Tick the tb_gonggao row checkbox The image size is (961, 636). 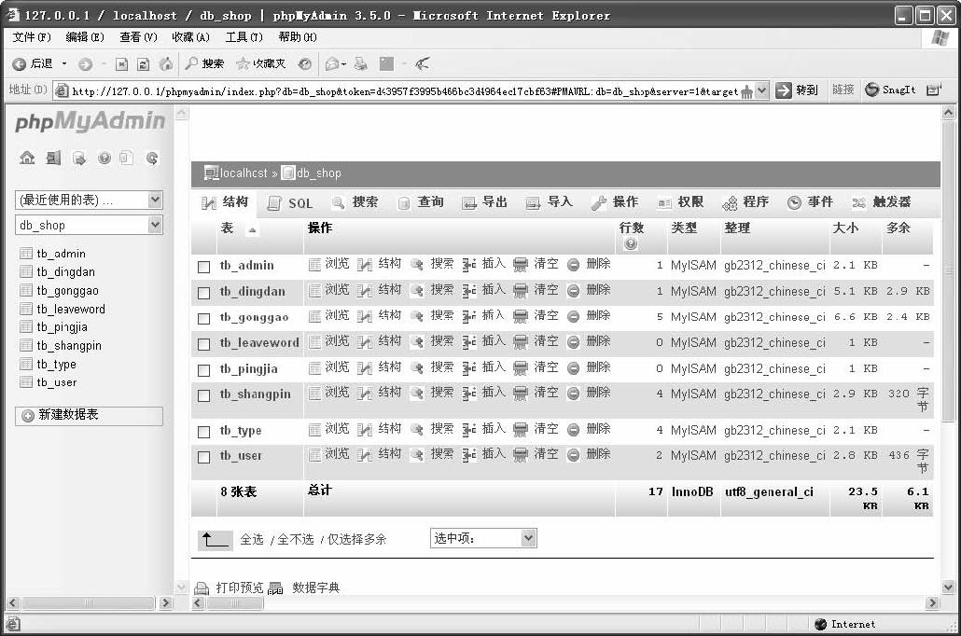204,319
